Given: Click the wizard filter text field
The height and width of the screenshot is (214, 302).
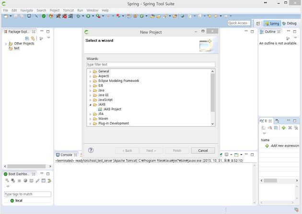Looking at the screenshot, I should click(151, 65).
